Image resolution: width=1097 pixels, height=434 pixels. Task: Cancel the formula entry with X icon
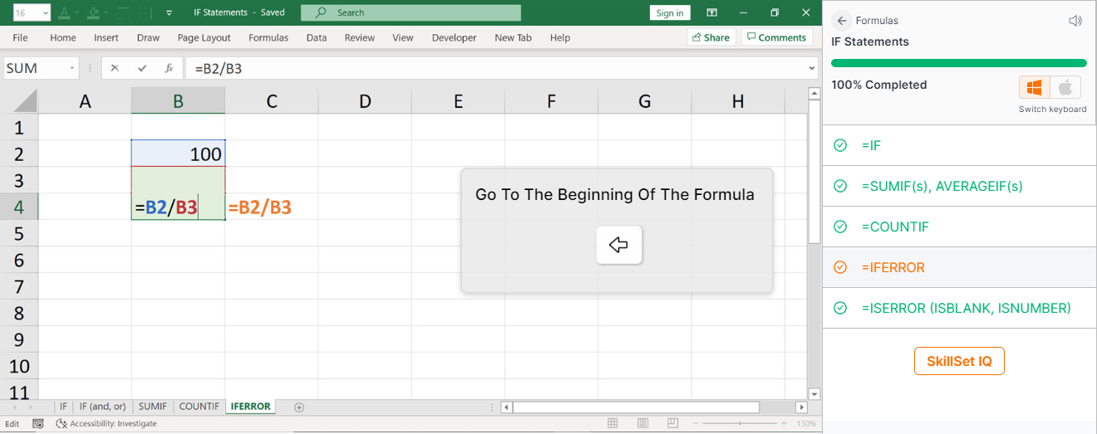[115, 68]
